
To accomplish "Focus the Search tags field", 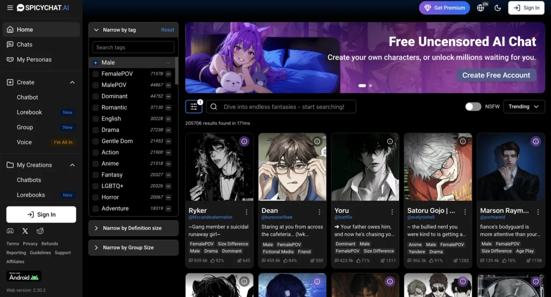I will point(133,47).
